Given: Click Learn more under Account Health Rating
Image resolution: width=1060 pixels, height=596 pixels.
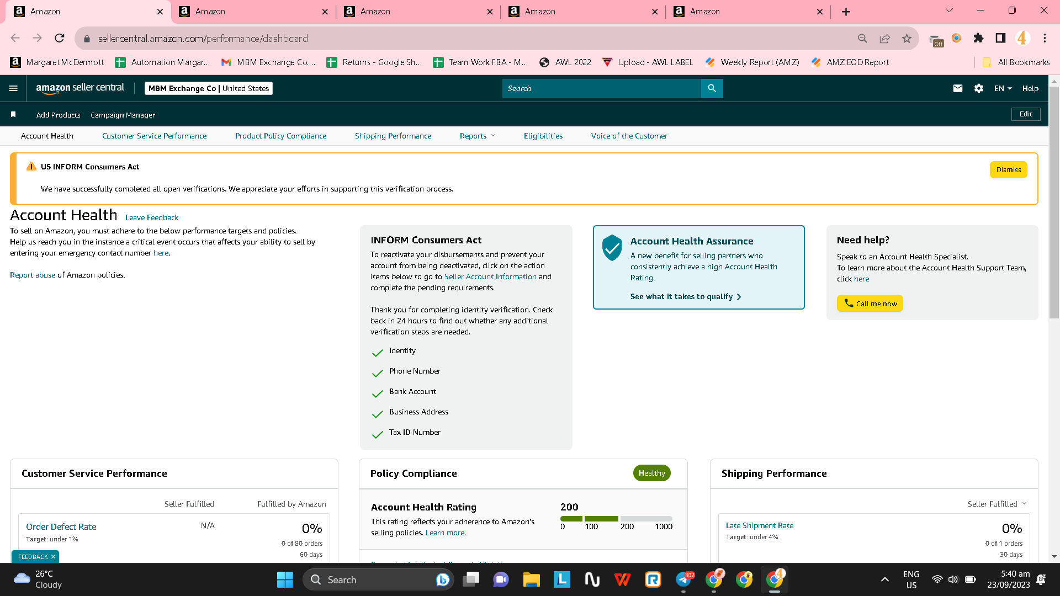Looking at the screenshot, I should point(445,533).
